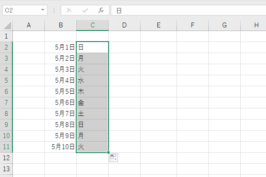Click cell containing 5月1日
The width and height of the screenshot is (266, 177).
pos(61,47)
